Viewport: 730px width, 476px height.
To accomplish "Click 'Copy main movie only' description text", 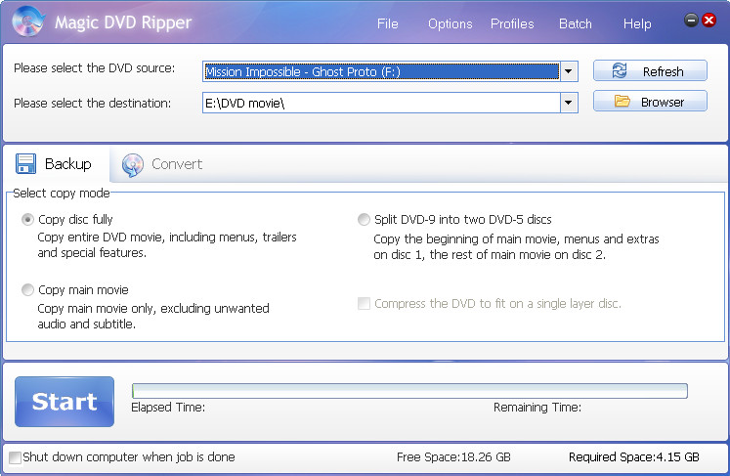I will pyautogui.click(x=153, y=316).
